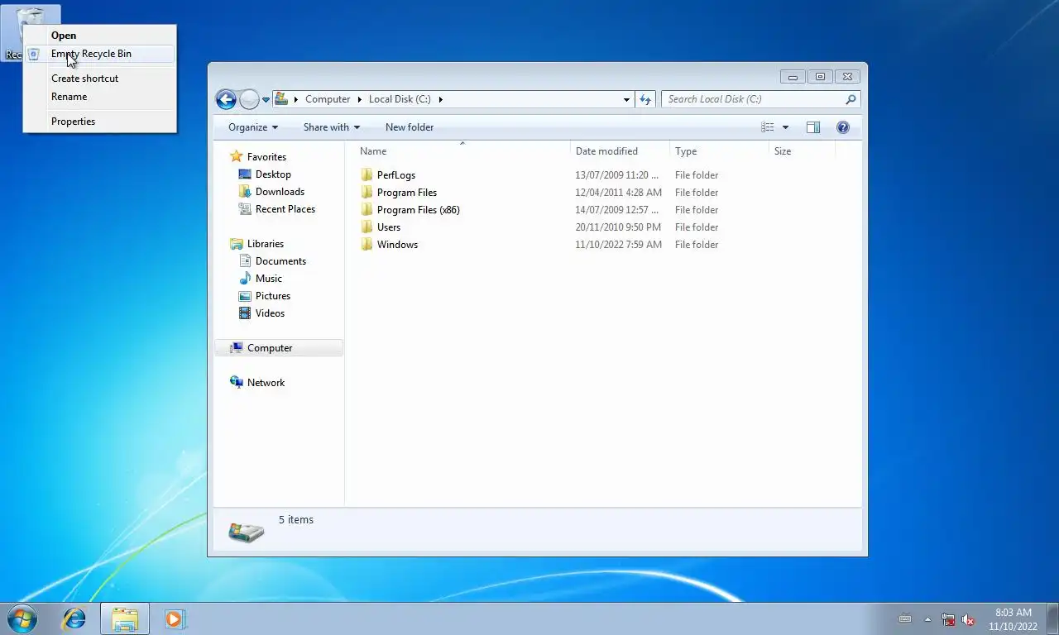The width and height of the screenshot is (1059, 635).
Task: Click Computer in the address breadcrumb
Action: [x=328, y=99]
